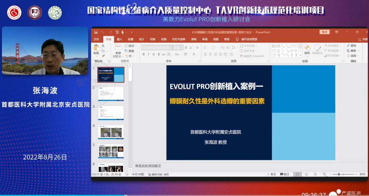This screenshot has height=196, width=369.
Task: Switch to Review (审阅) tab
Action: (x=205, y=39)
